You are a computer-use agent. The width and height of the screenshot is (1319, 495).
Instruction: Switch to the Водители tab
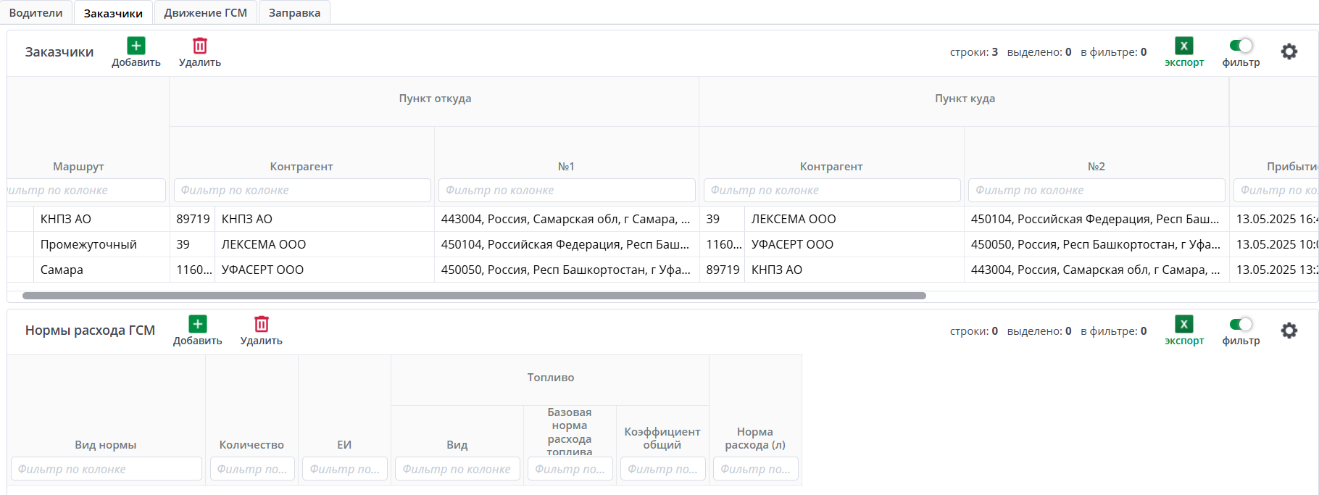tap(36, 13)
